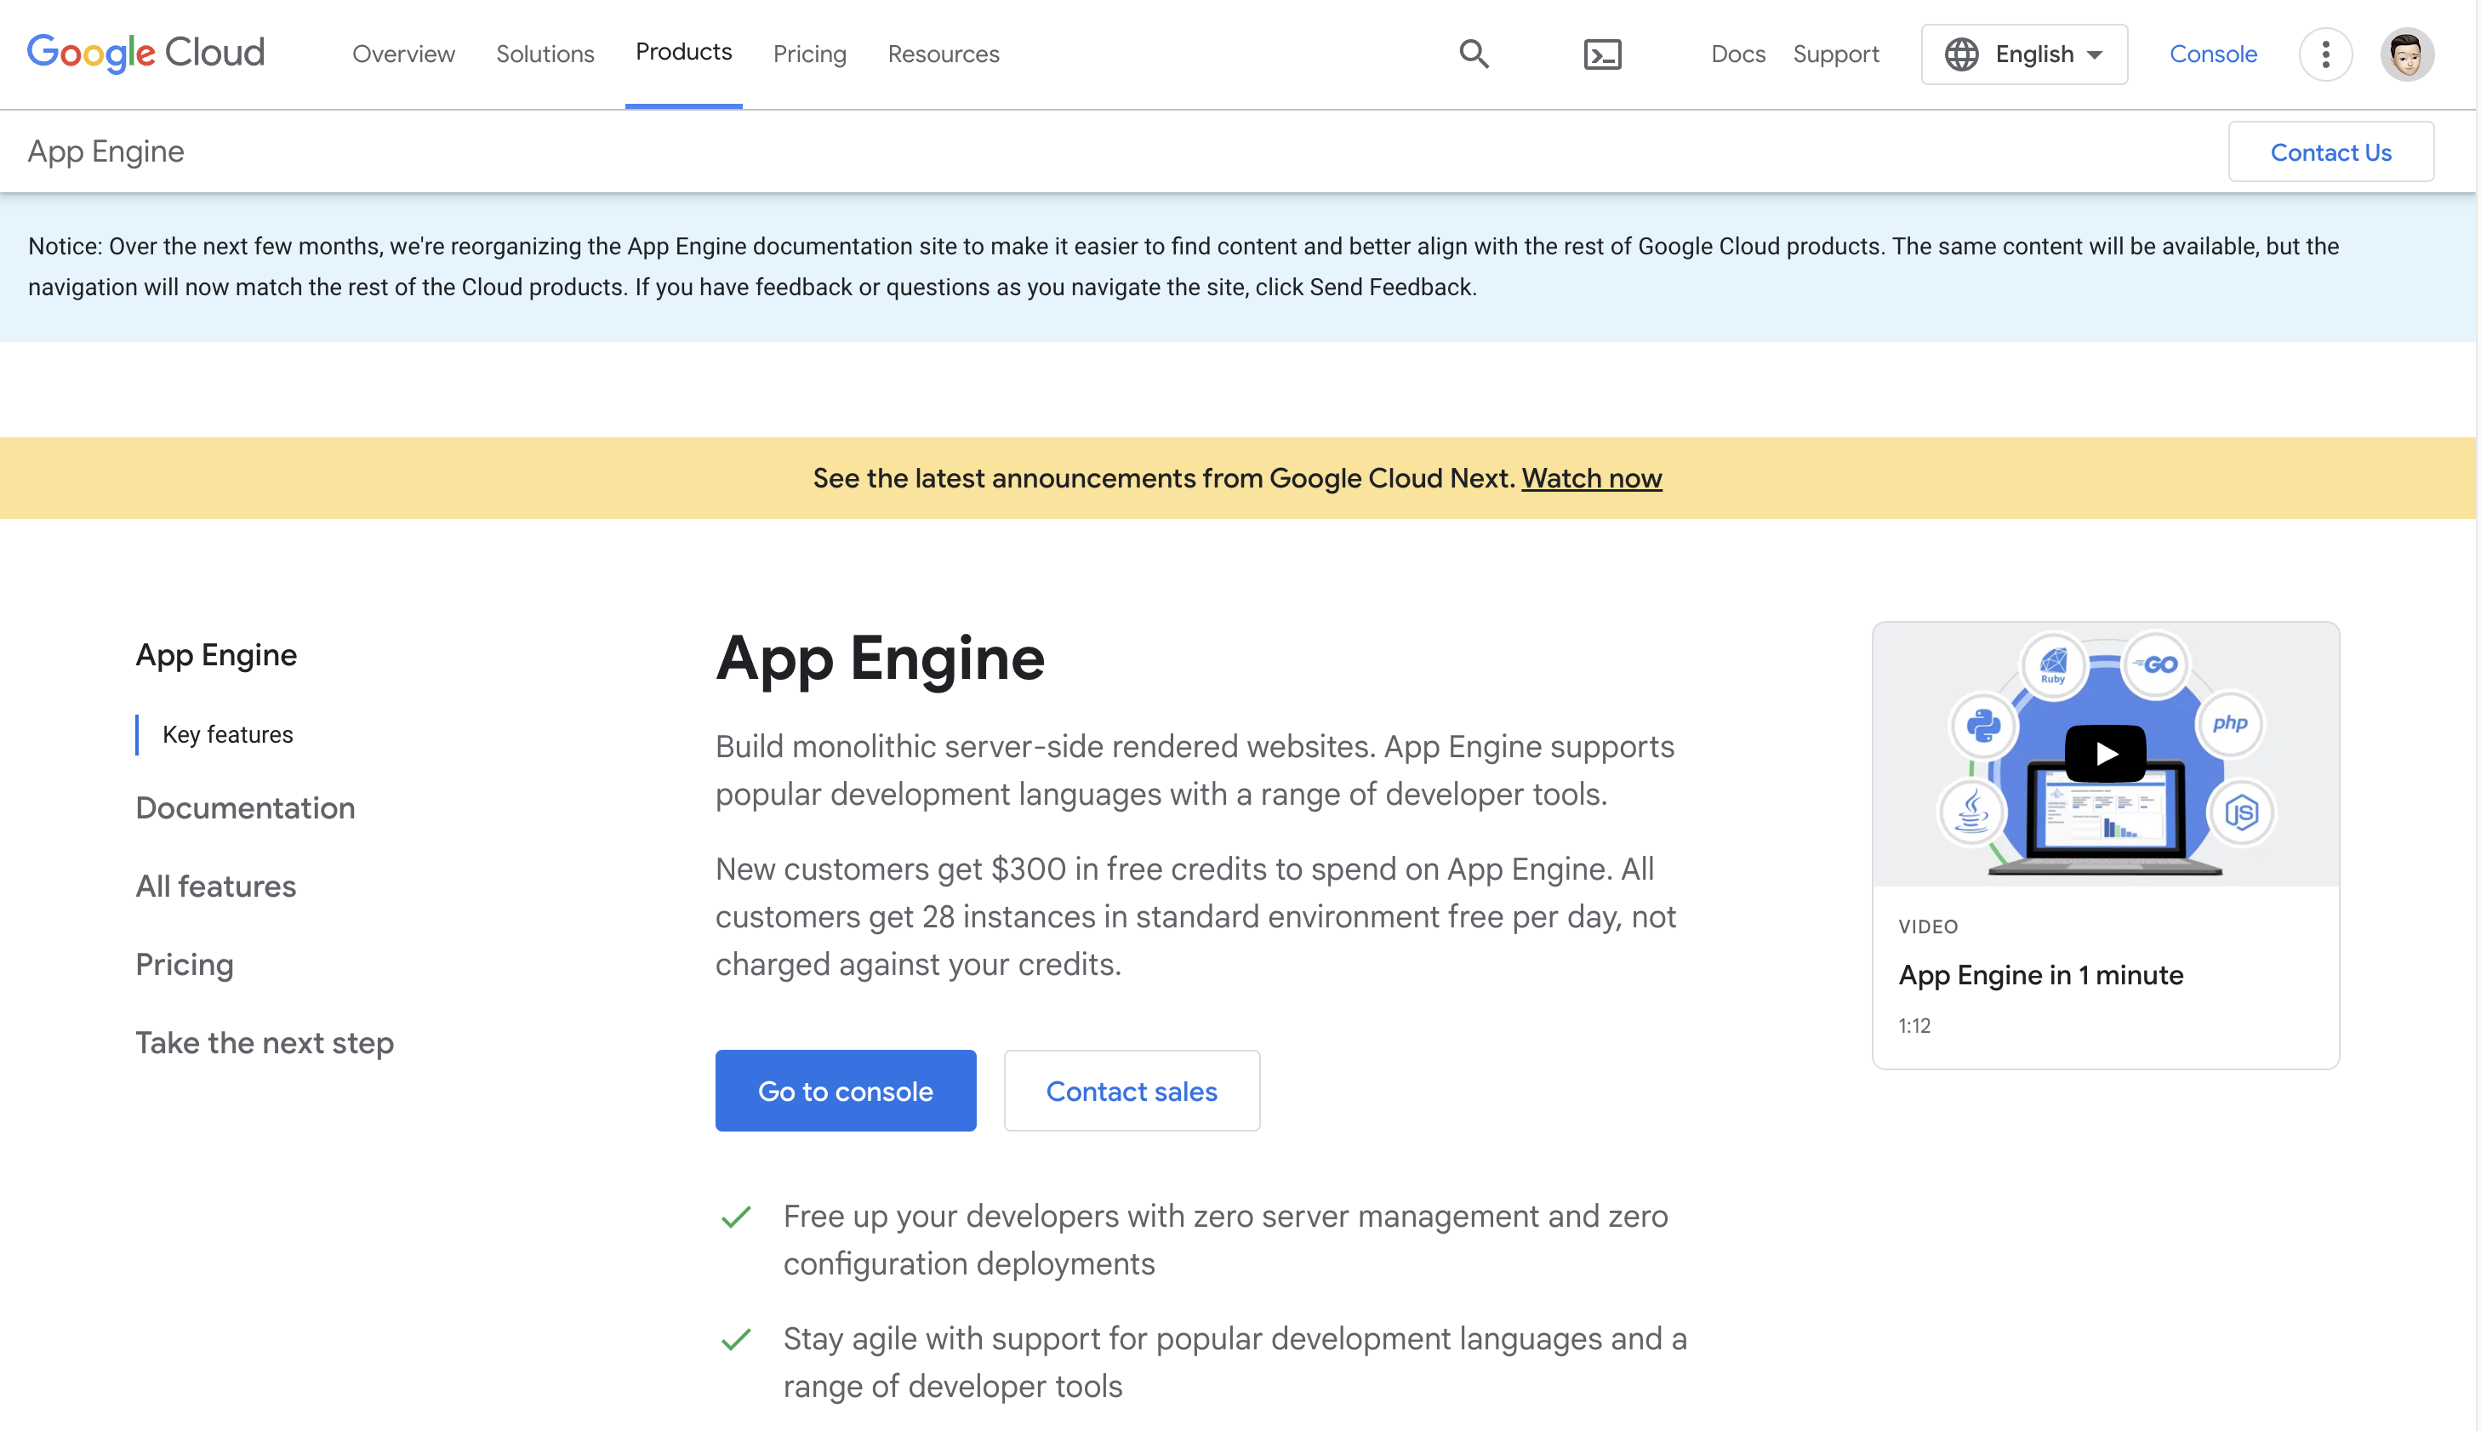Select the Overview navigation menu item
The image size is (2481, 1431).
[402, 53]
